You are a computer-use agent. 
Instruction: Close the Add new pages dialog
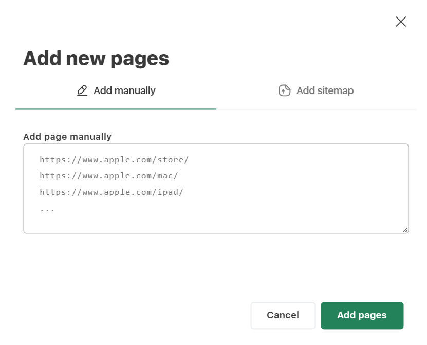click(x=401, y=22)
